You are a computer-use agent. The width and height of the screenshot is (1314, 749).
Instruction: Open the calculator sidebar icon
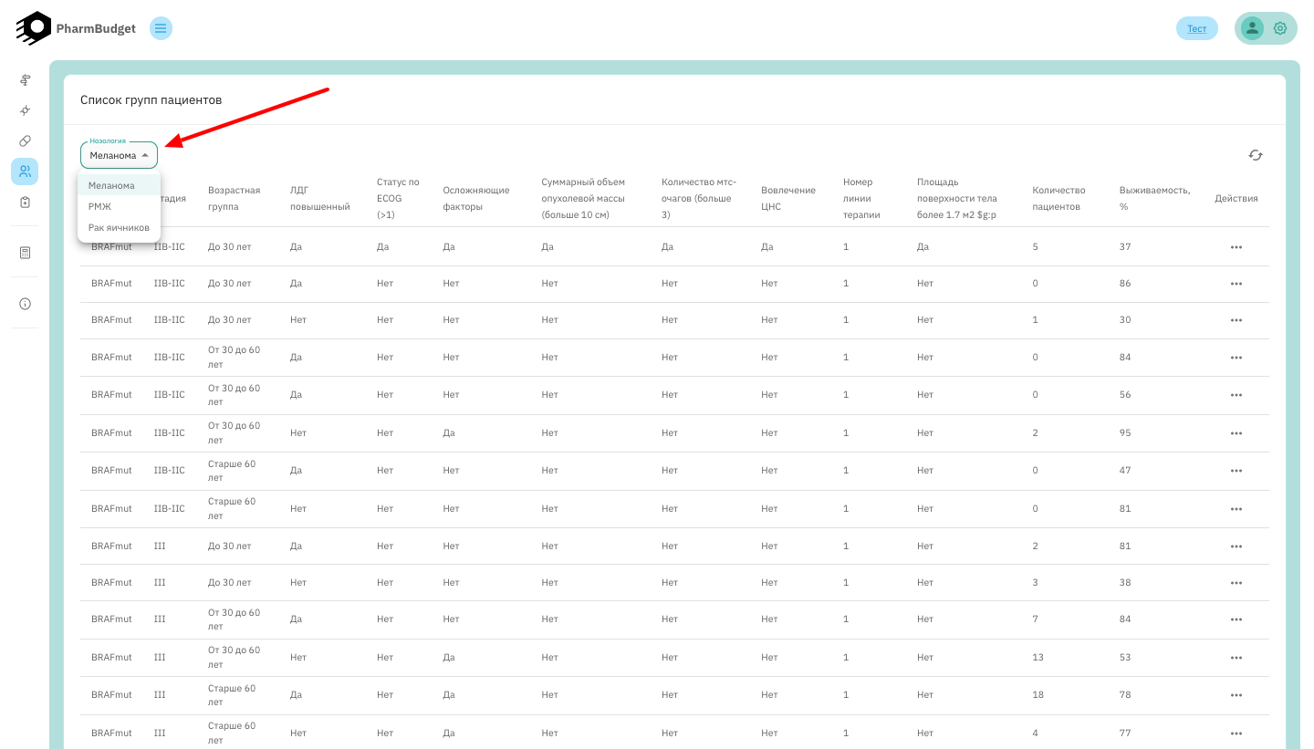coord(25,253)
